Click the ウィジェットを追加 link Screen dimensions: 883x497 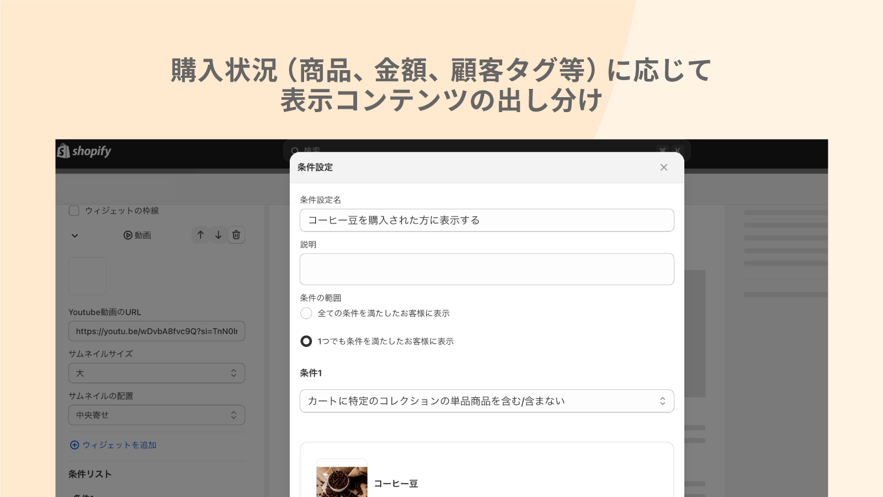[119, 445]
